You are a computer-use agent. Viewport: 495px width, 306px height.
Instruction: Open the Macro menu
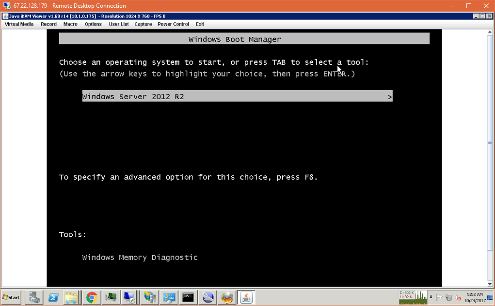pos(70,24)
